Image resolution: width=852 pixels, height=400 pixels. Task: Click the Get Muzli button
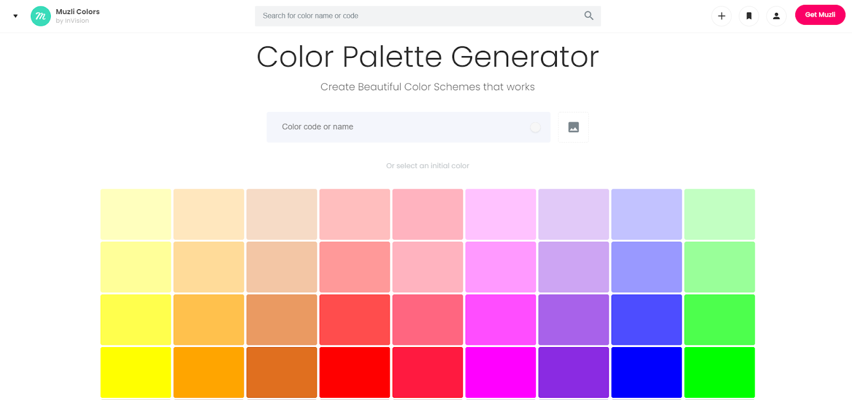click(820, 15)
